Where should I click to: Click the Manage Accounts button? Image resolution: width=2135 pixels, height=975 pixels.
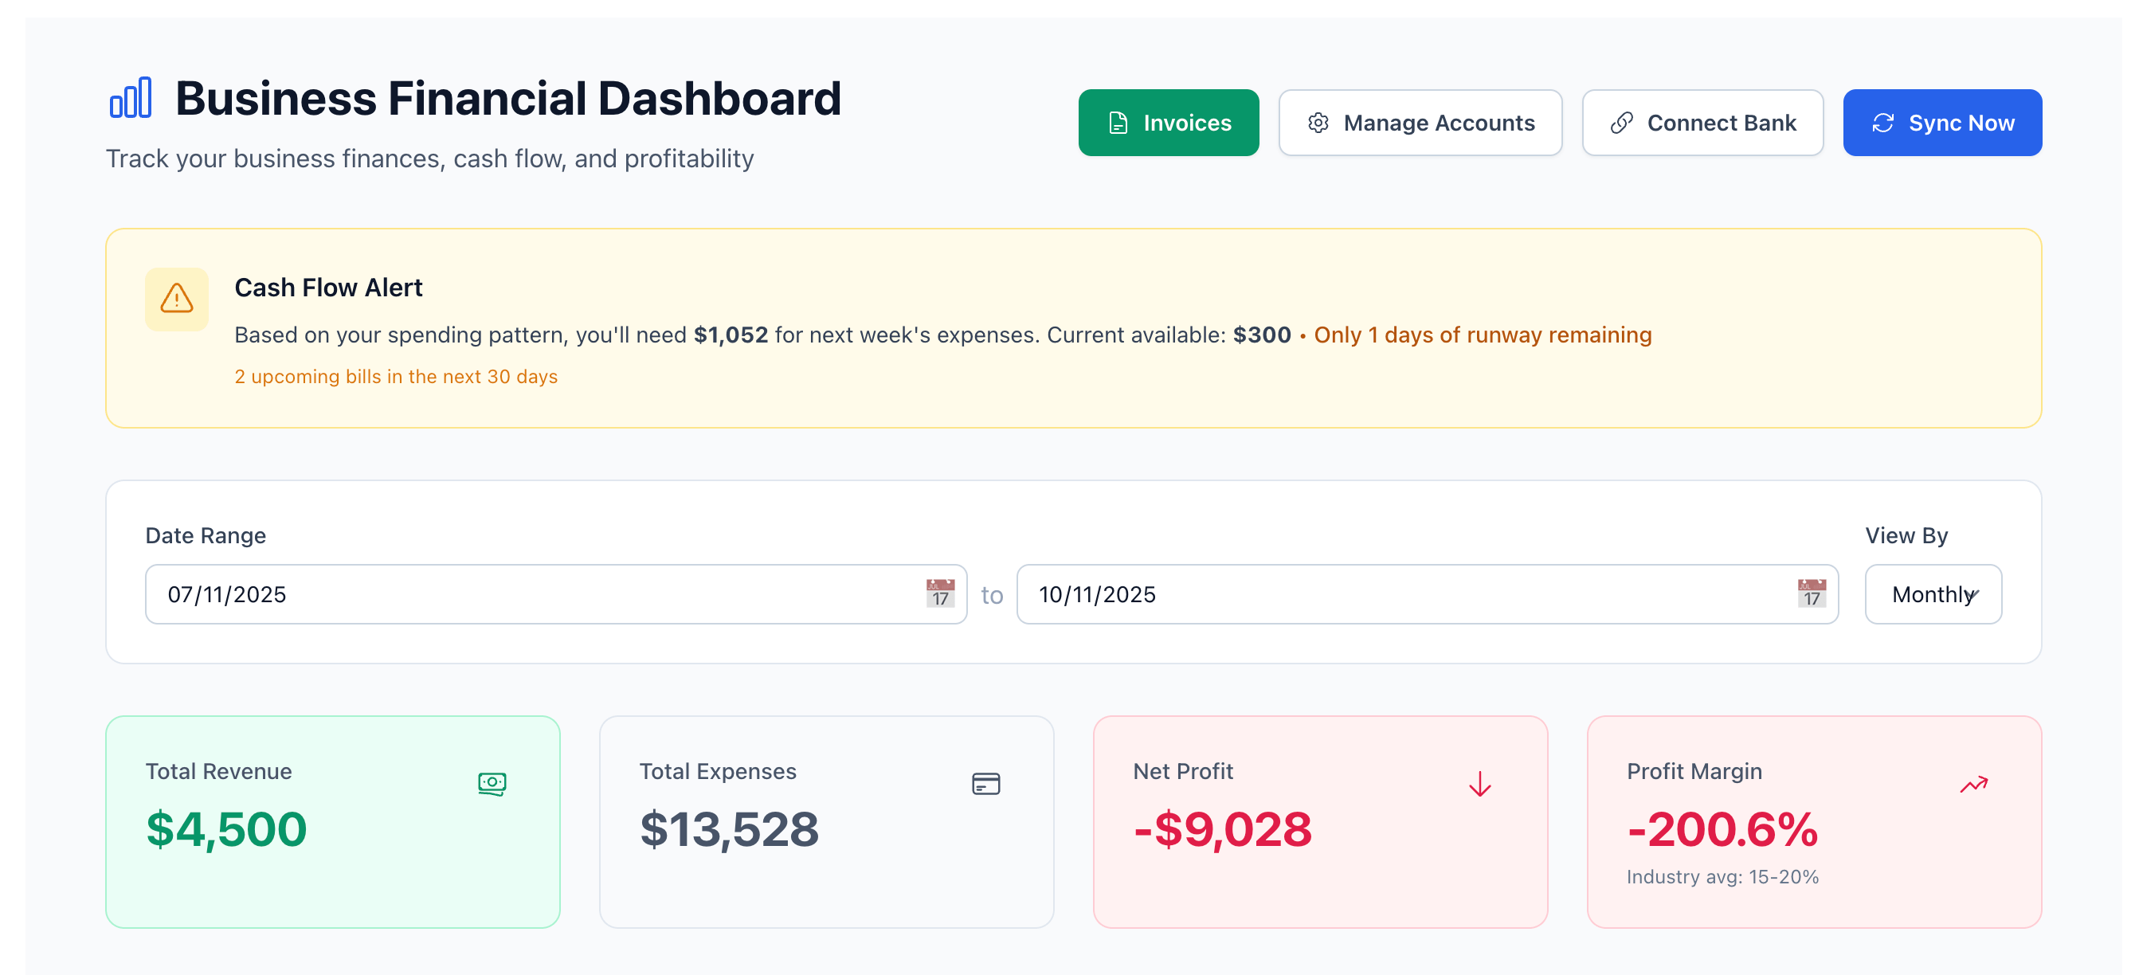pyautogui.click(x=1420, y=123)
